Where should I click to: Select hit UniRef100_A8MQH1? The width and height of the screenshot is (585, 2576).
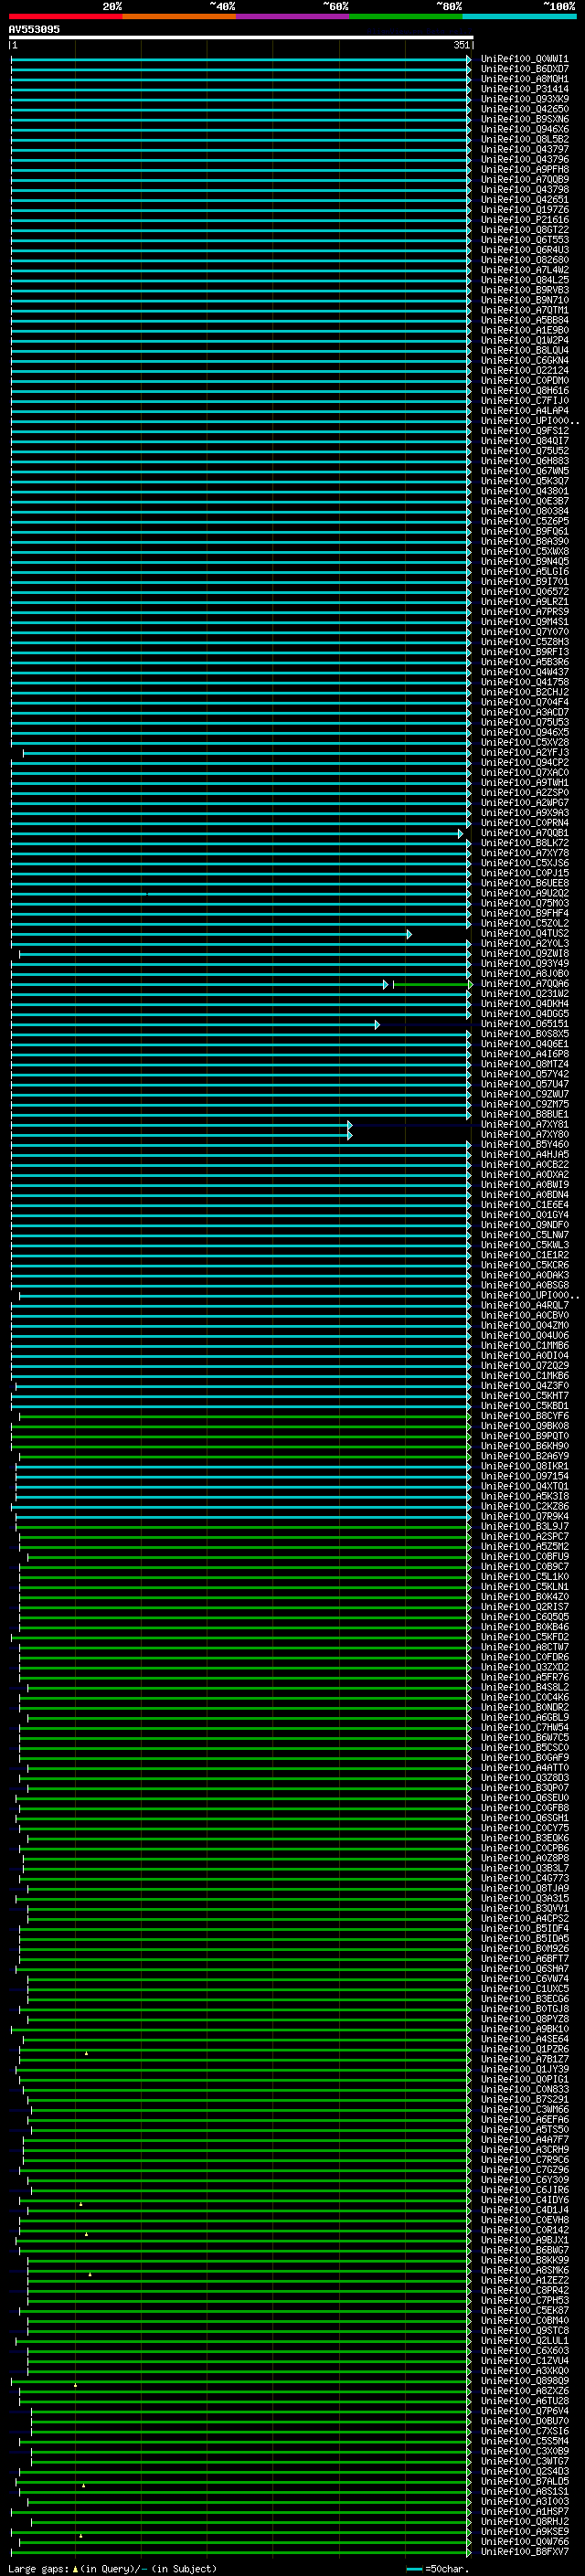[x=524, y=79]
